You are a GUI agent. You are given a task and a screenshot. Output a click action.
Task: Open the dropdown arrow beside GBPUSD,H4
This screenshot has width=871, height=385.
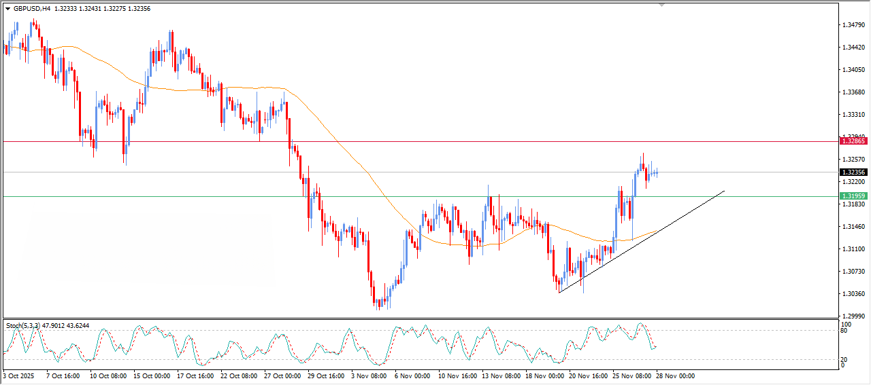7,9
